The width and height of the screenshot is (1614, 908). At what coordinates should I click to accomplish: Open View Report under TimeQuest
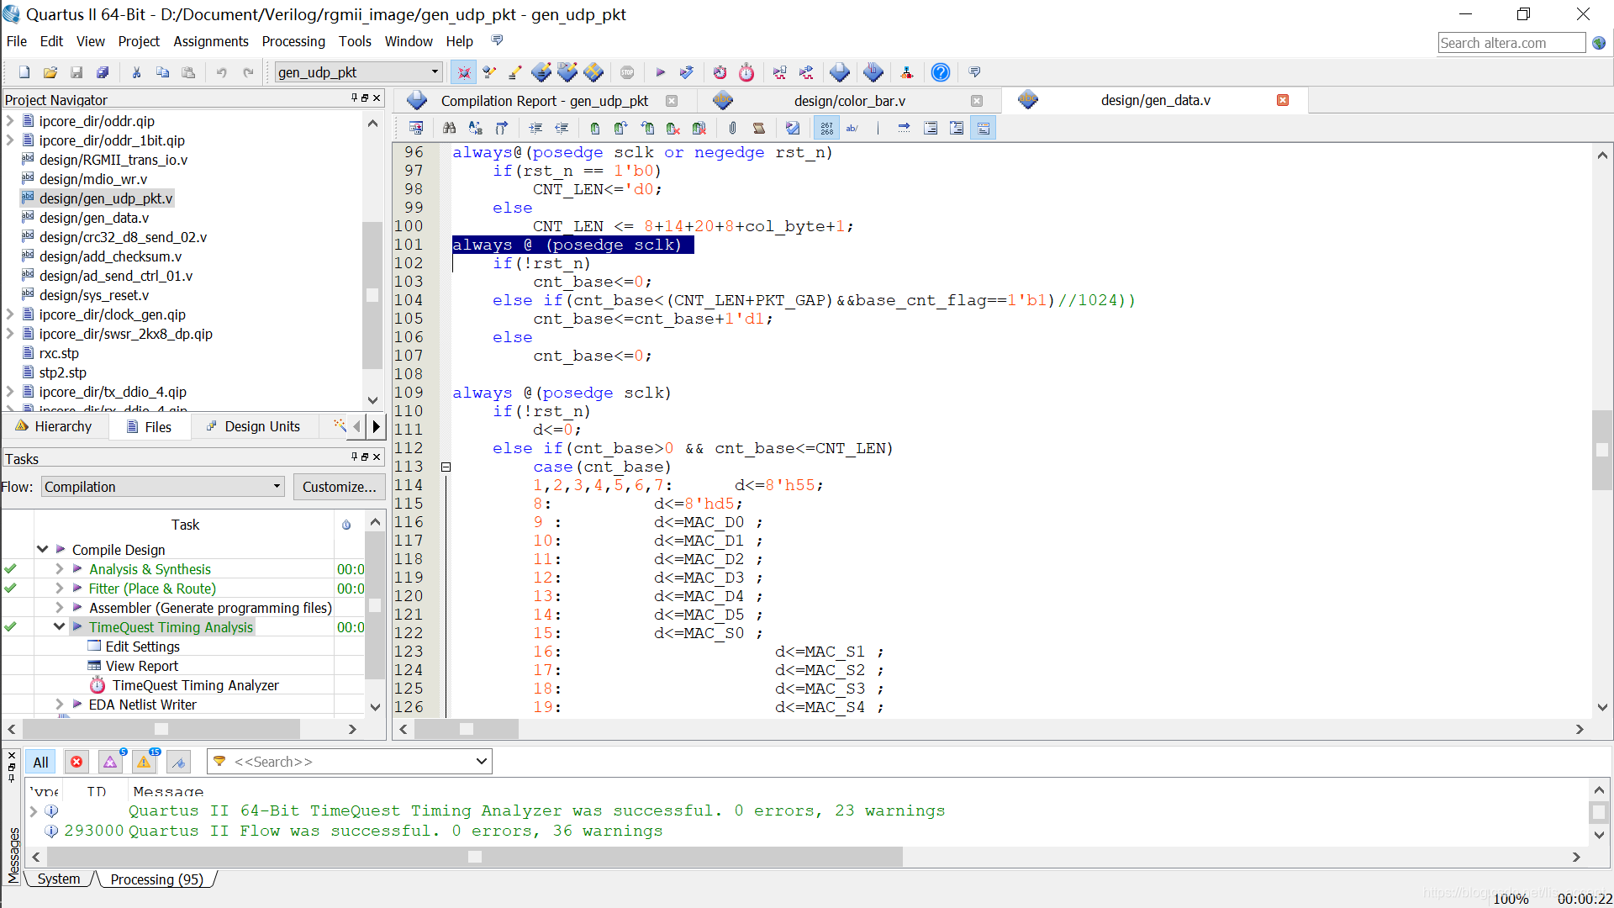click(141, 666)
